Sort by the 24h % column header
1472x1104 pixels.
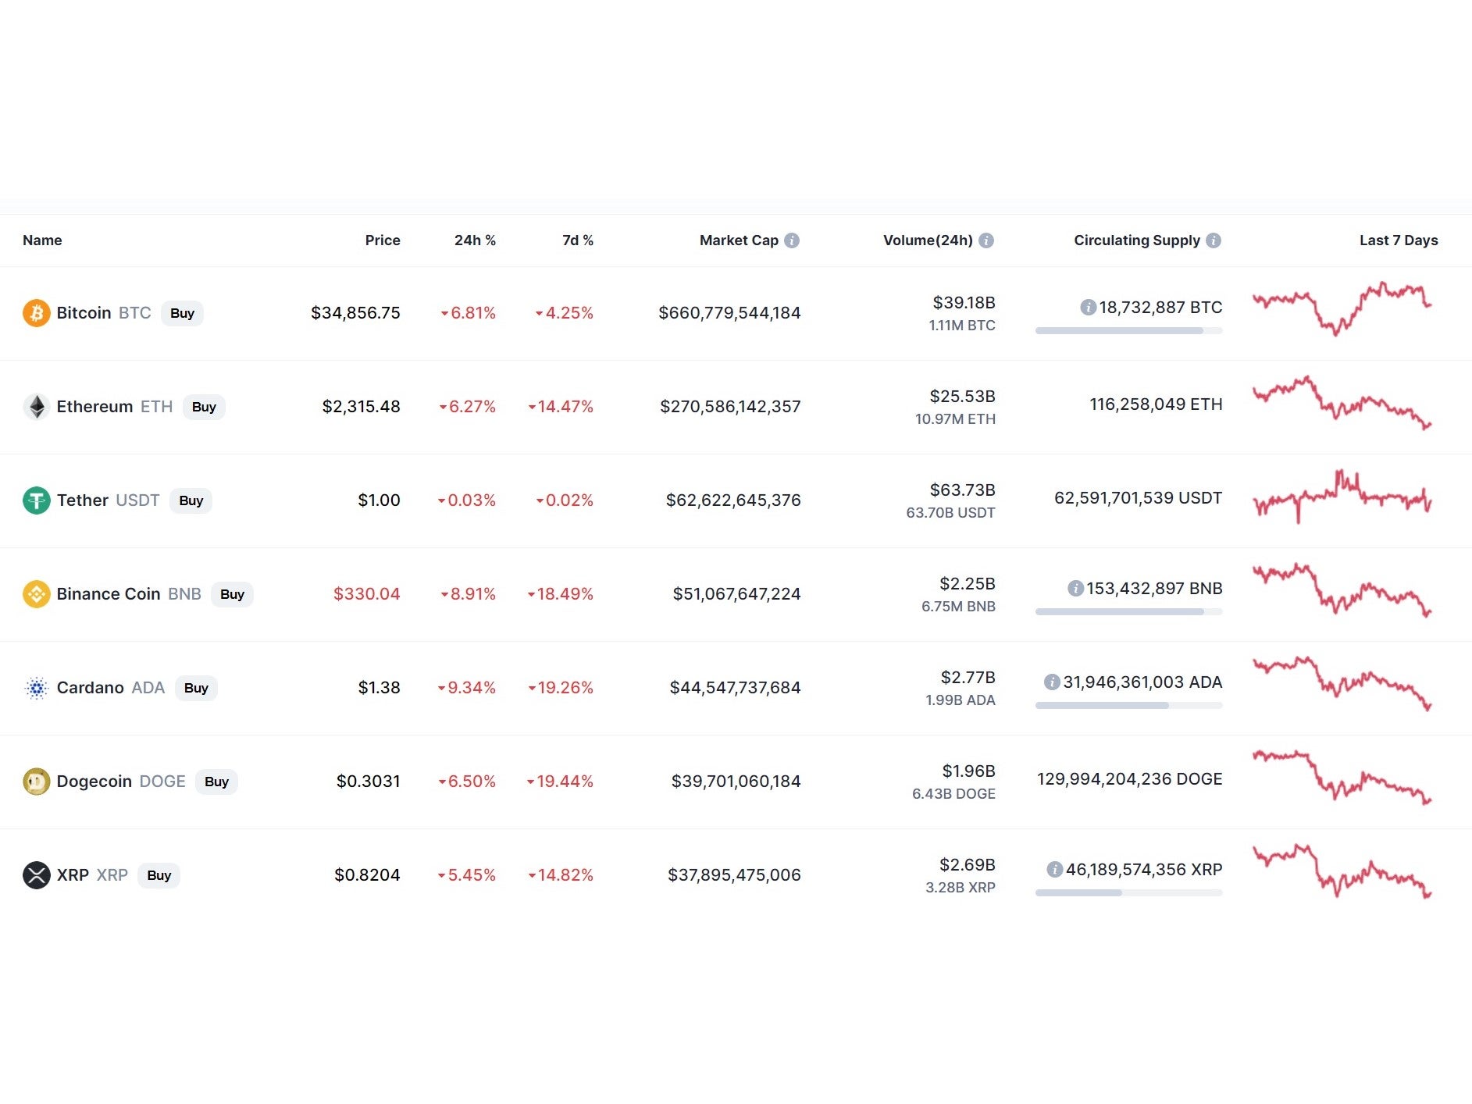tap(475, 240)
